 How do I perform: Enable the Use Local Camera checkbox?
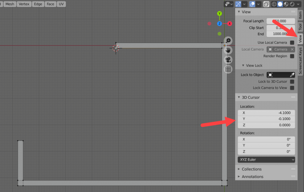(x=292, y=42)
